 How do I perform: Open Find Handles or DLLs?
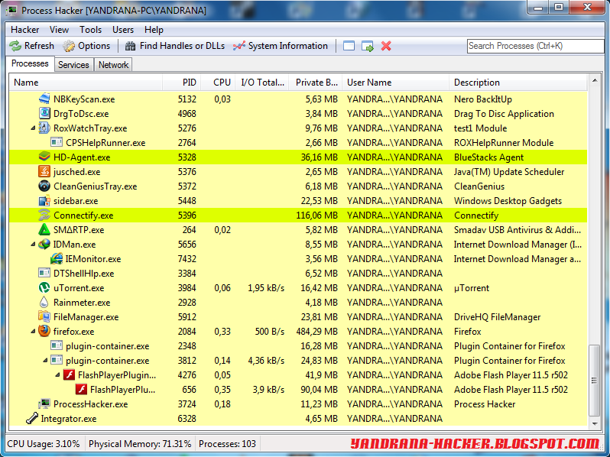click(175, 46)
